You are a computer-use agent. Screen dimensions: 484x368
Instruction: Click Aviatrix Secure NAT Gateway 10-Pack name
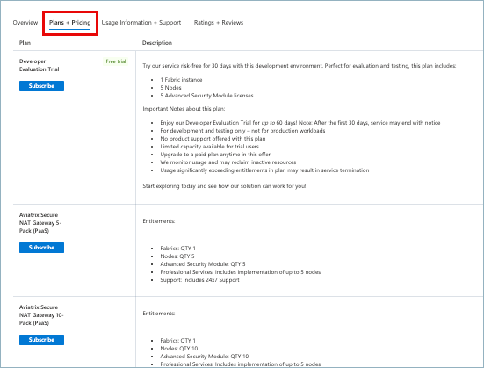pyautogui.click(x=41, y=315)
